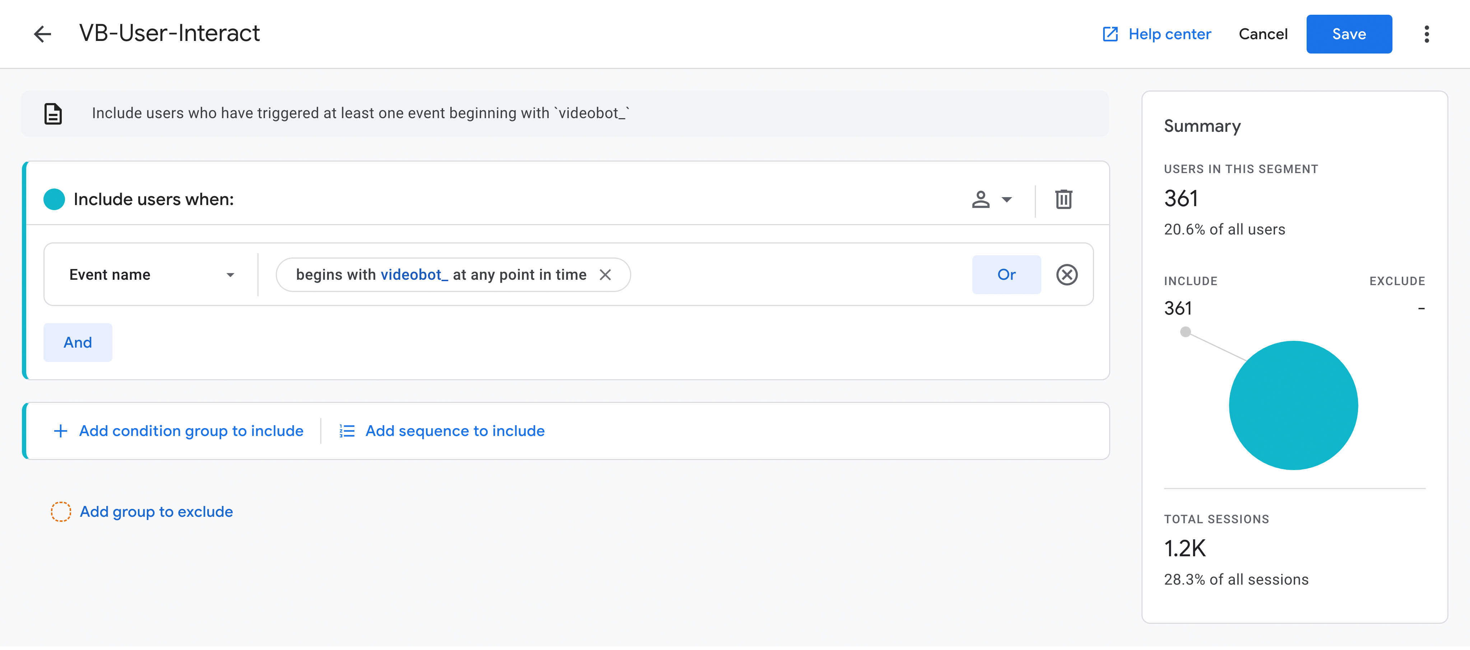Add an Or condition
The height and width of the screenshot is (650, 1470).
(x=1007, y=274)
